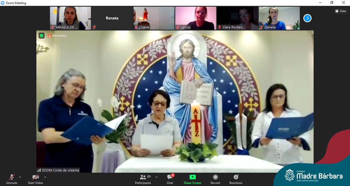350x186 pixels.
Task: Expand audio options arrow next to Unmute
Action: [20, 177]
